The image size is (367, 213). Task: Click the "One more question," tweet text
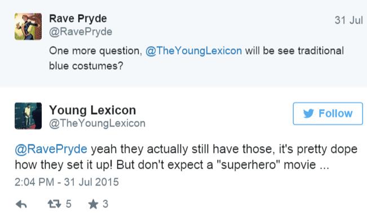click(96, 51)
